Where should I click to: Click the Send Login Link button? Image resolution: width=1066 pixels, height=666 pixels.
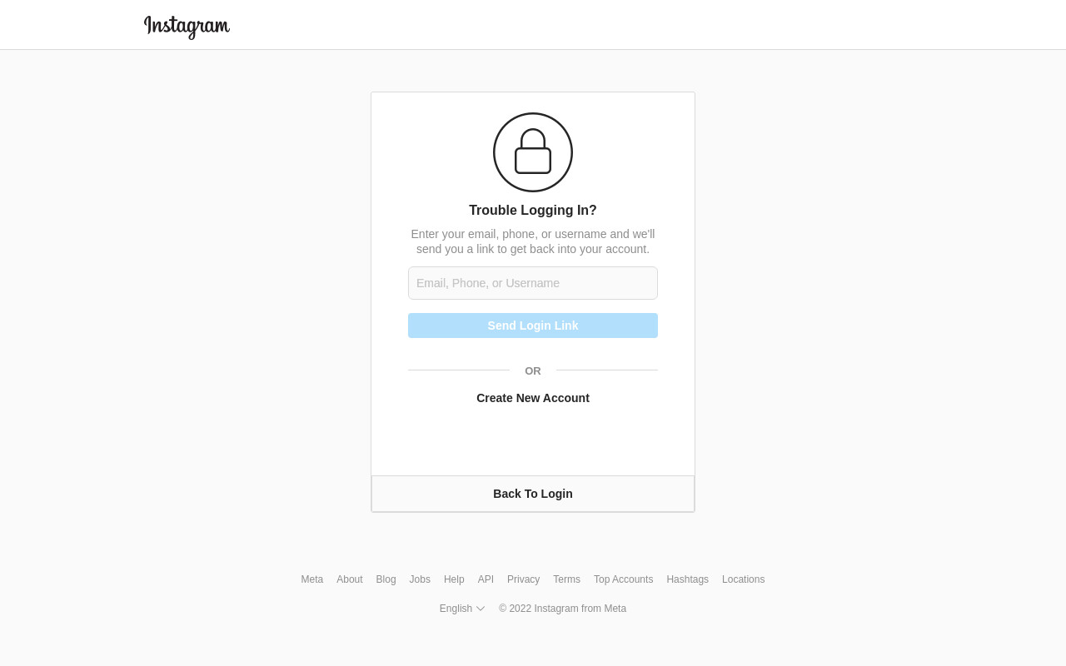tap(533, 326)
